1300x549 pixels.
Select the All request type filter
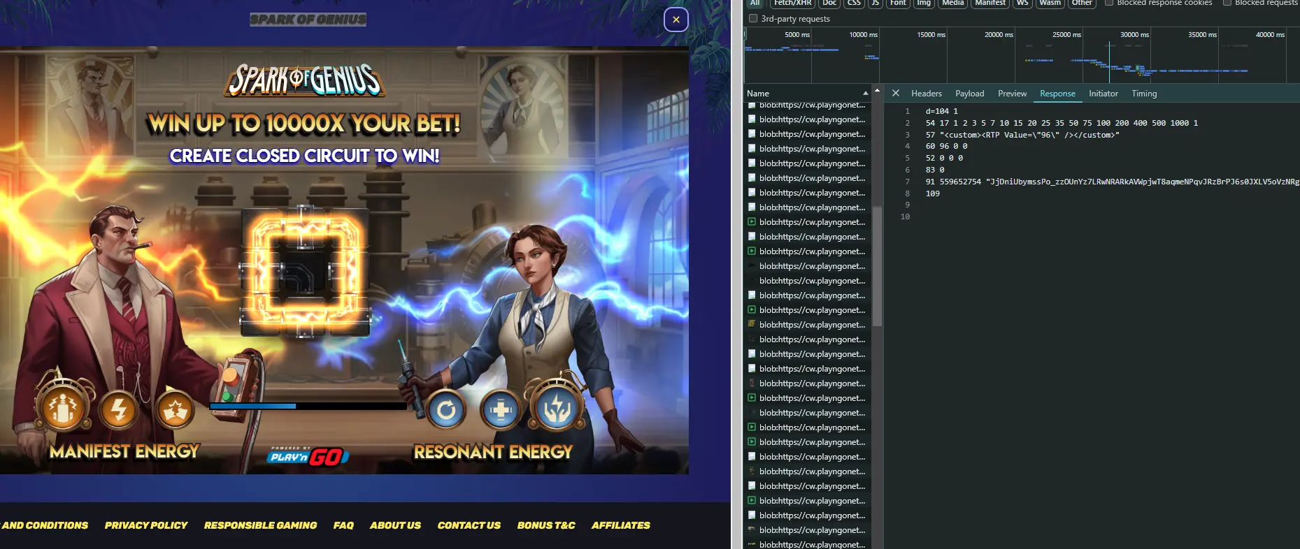tap(755, 3)
